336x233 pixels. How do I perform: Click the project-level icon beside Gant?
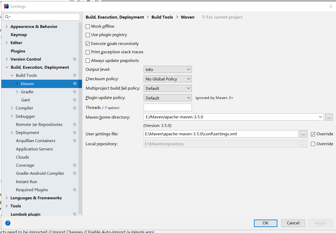75,100
